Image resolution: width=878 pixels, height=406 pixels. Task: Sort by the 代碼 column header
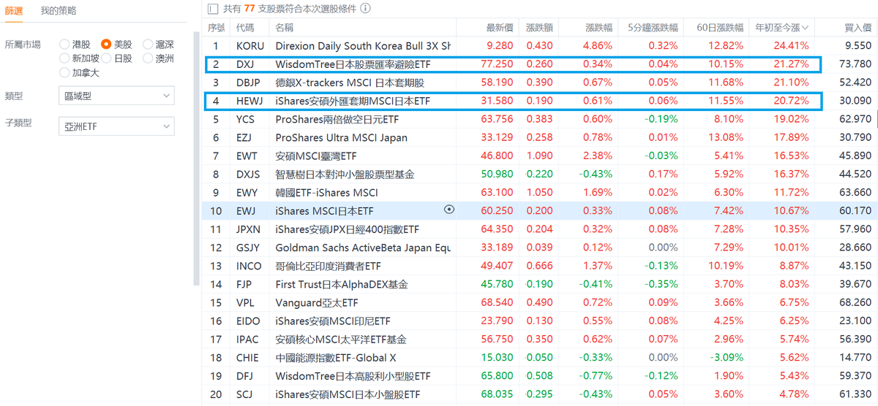pyautogui.click(x=245, y=28)
